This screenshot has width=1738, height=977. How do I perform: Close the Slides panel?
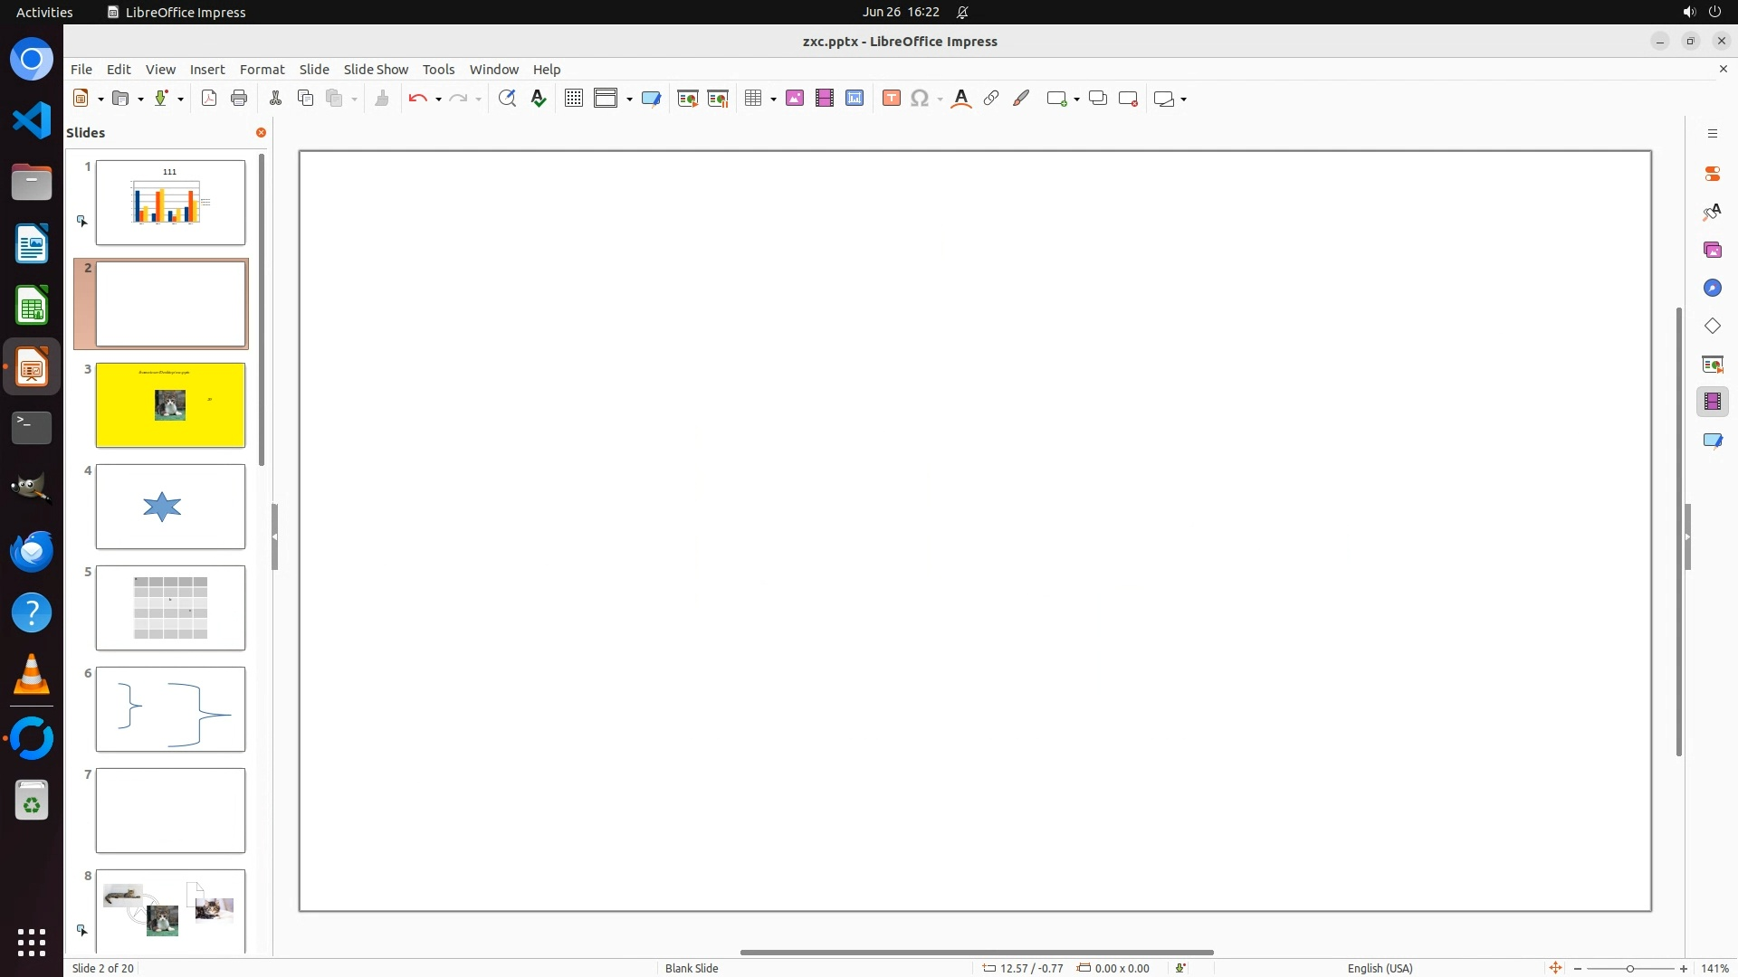coord(261,133)
